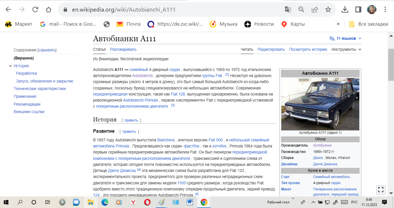Open Opera browser from taskbar
The width and height of the screenshot is (394, 208).
point(147,202)
